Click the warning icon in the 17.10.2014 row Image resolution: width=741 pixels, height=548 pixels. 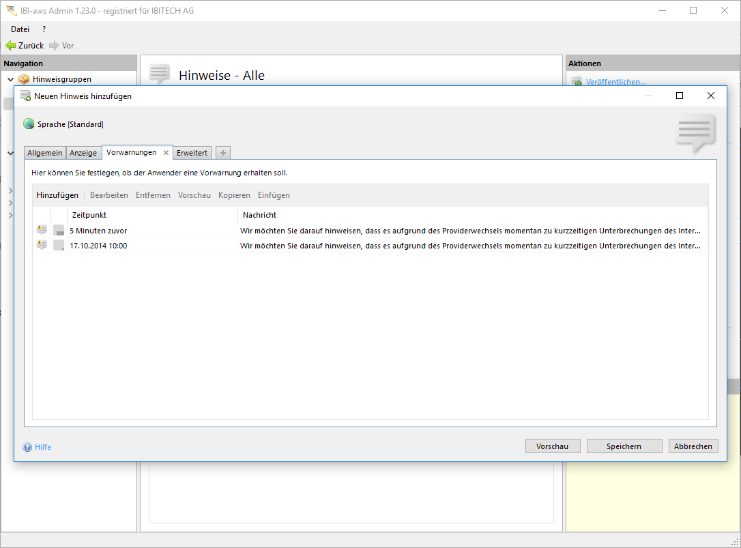tap(41, 246)
